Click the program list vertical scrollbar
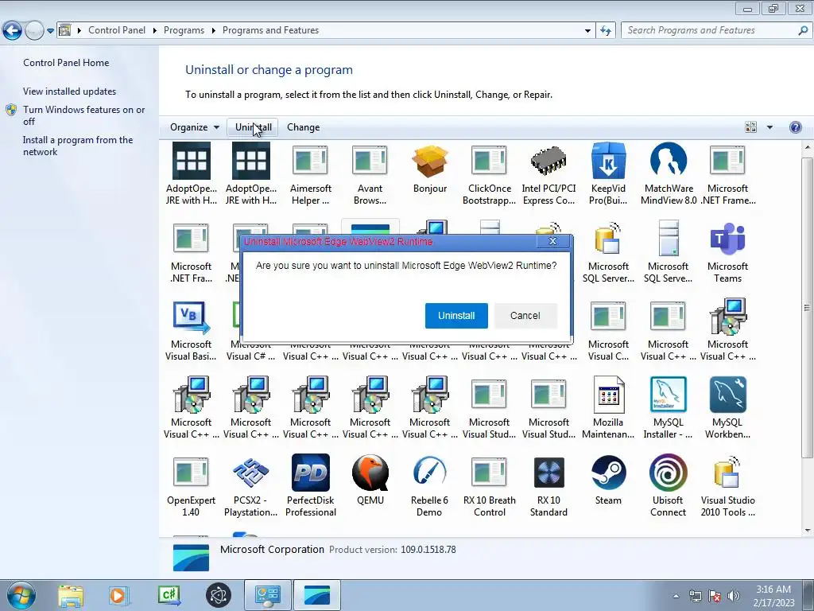The width and height of the screenshot is (814, 611). coord(807,306)
